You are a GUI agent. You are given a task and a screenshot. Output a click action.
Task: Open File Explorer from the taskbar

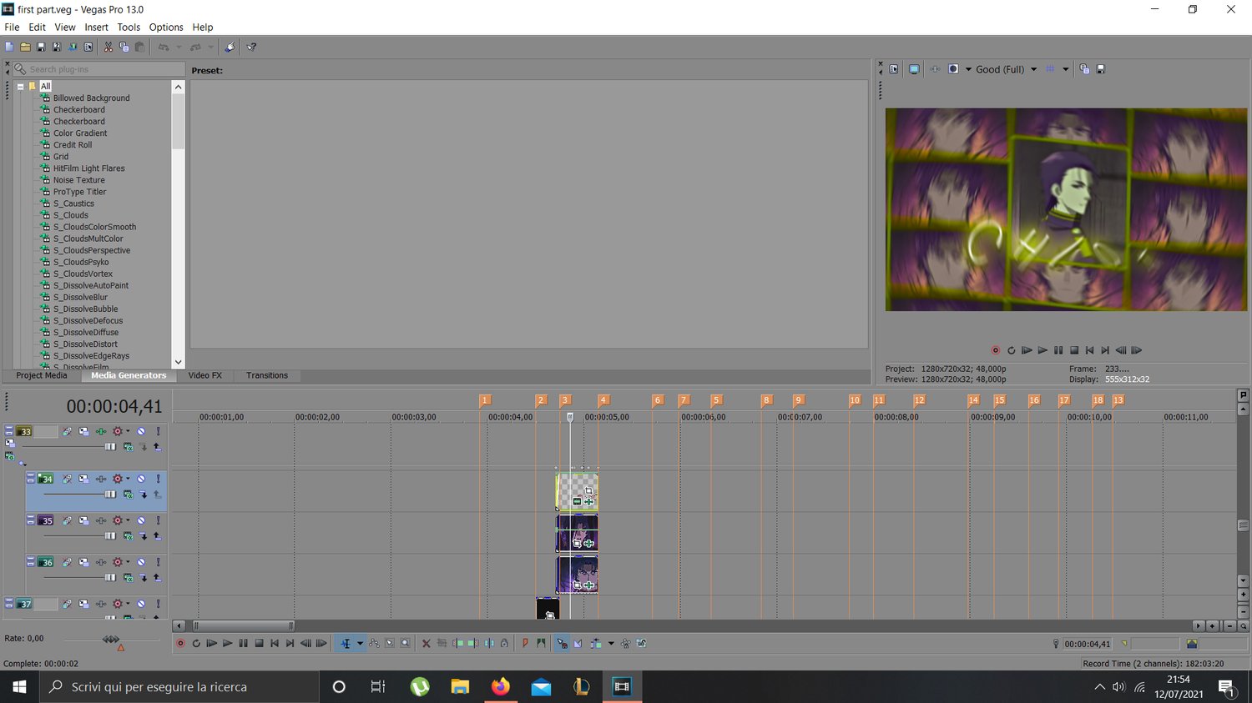460,686
